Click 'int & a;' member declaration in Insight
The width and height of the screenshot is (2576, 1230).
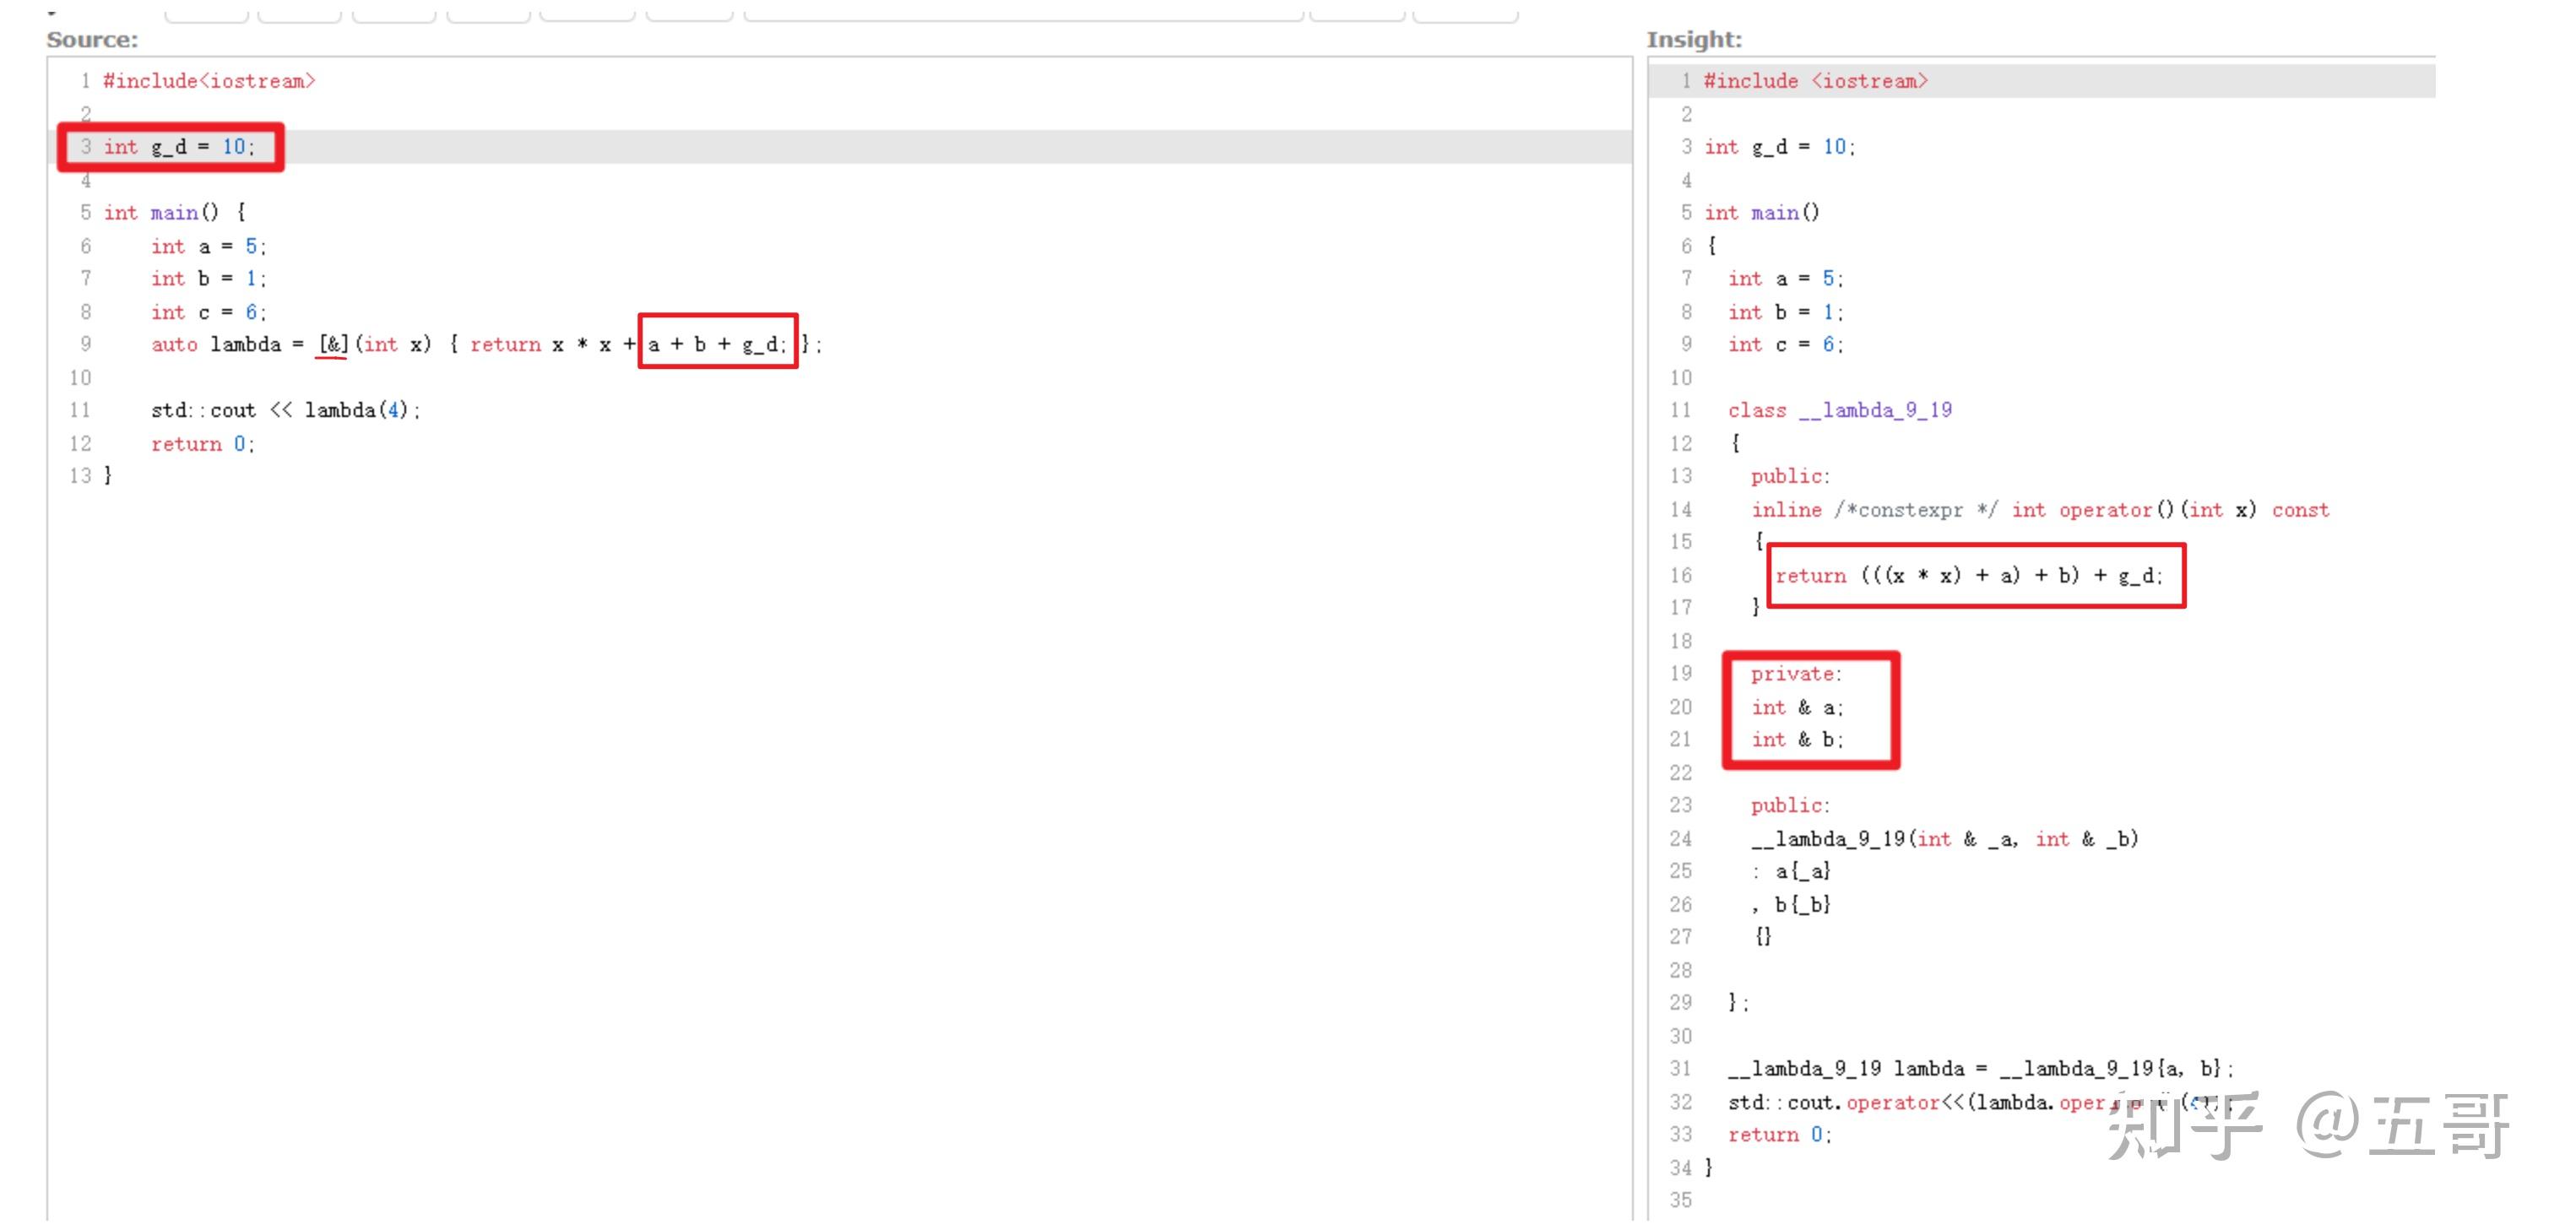[1797, 707]
